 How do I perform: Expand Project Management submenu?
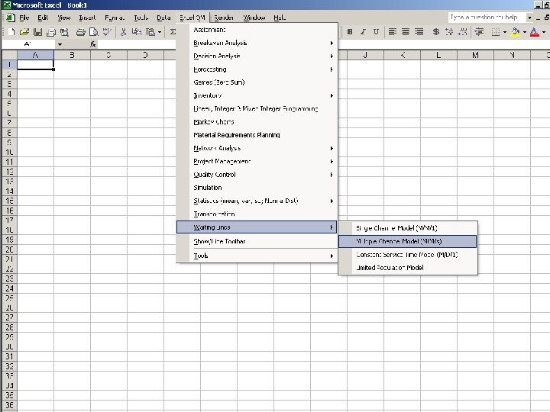pos(257,161)
